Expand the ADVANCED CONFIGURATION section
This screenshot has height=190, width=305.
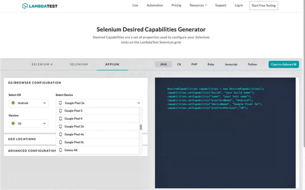[32, 151]
